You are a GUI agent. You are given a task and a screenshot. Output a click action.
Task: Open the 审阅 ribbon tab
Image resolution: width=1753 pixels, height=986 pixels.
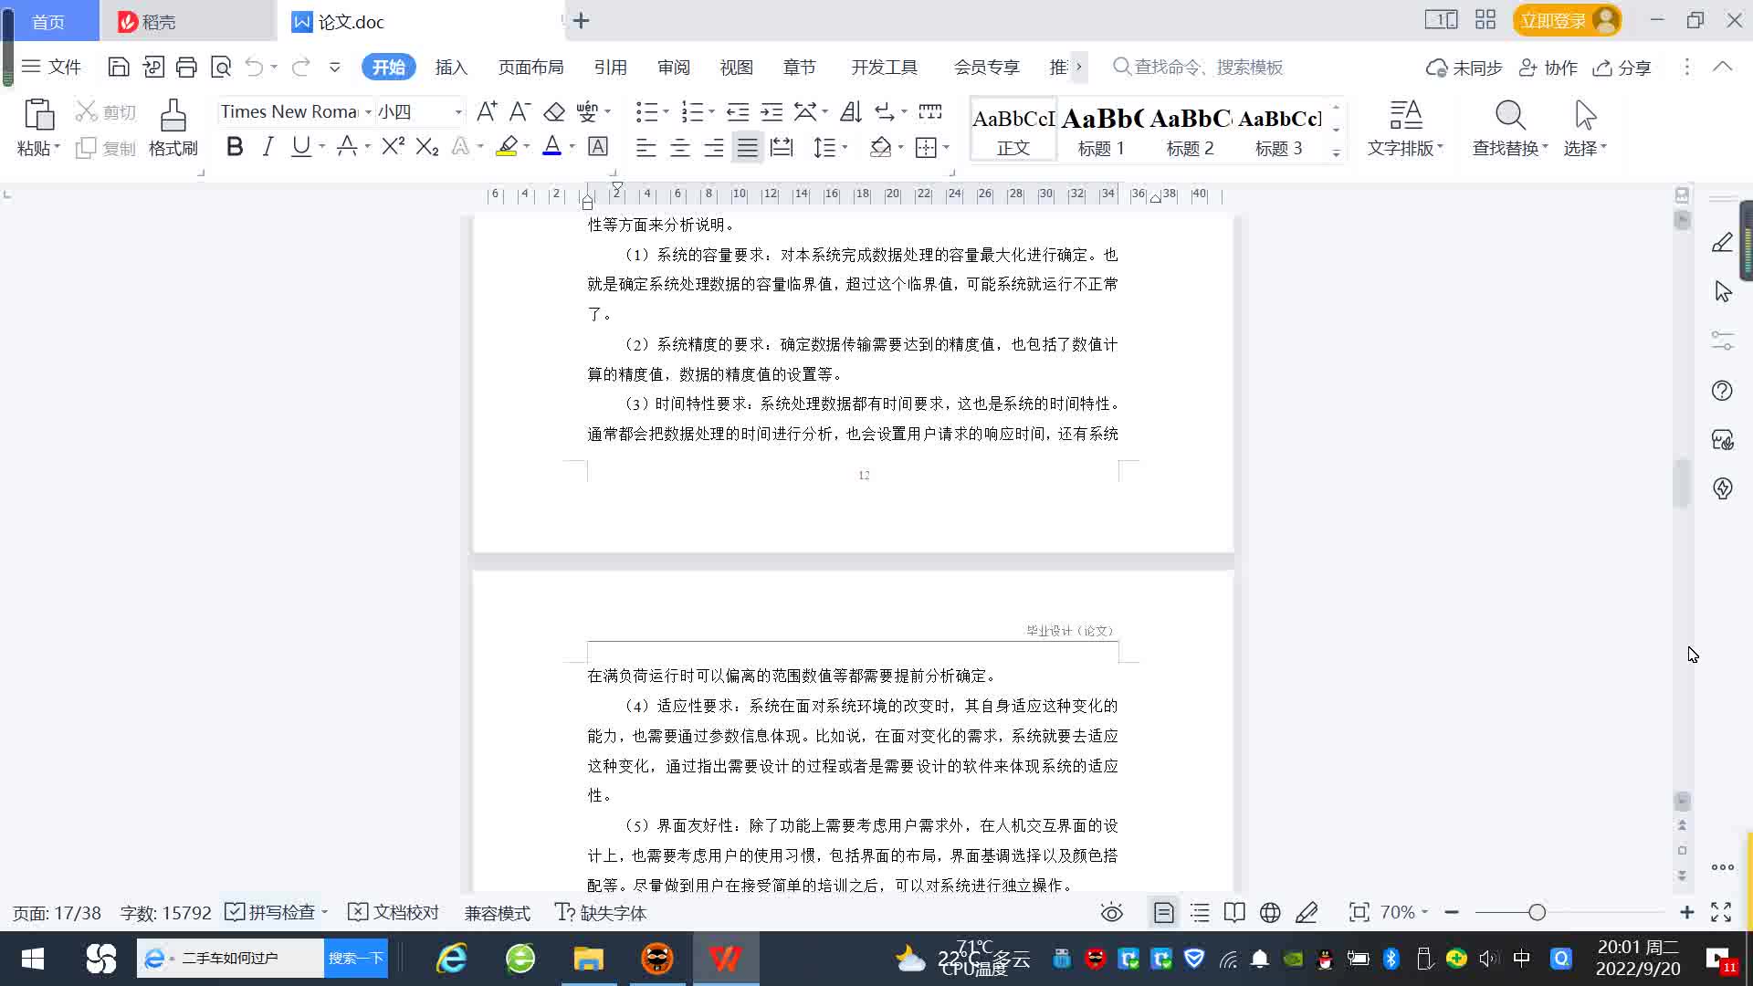[x=674, y=67]
